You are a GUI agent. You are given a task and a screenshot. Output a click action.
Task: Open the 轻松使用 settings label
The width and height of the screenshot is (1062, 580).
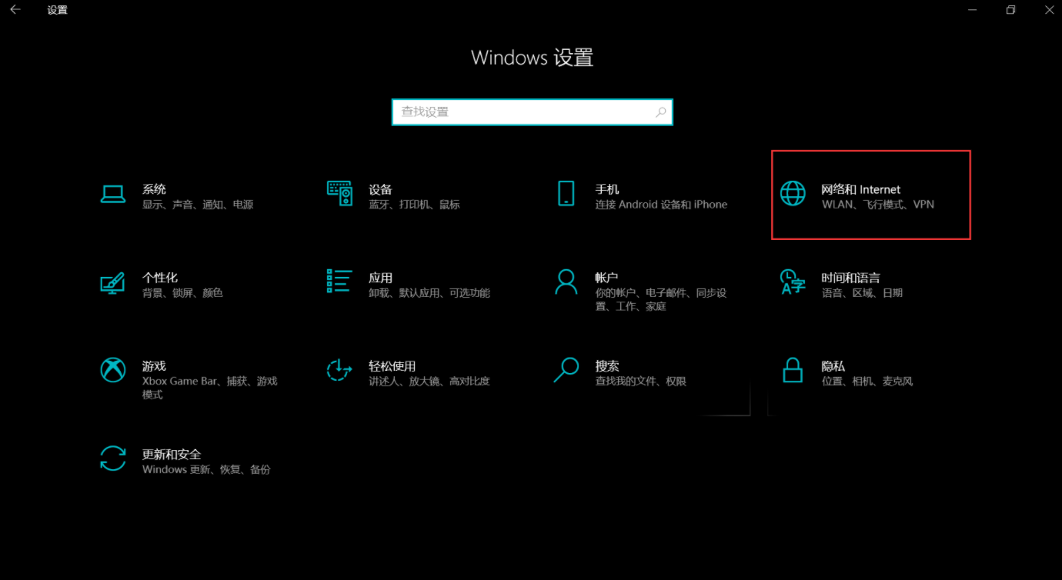click(x=392, y=366)
